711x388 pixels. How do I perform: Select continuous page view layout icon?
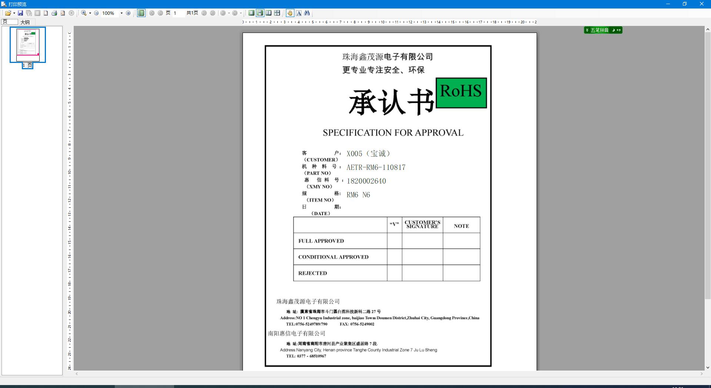coord(260,13)
